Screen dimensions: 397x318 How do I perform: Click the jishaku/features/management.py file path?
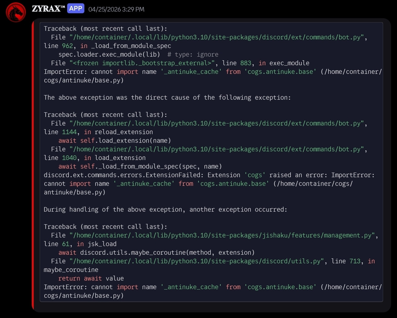pos(222,235)
